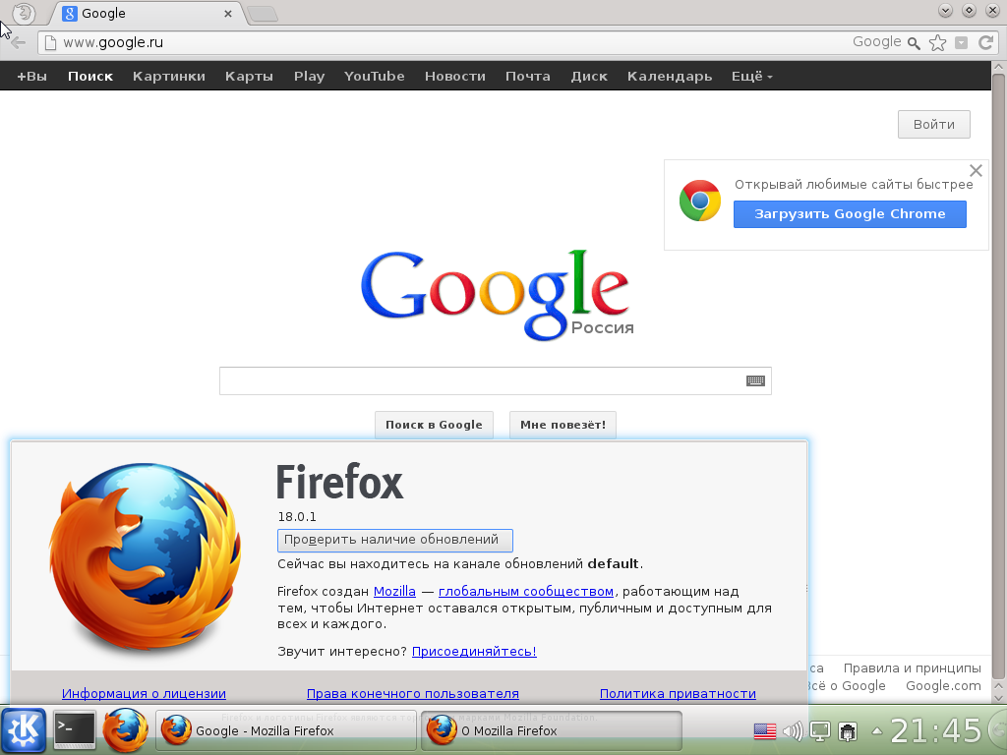
Task: Open +Вы in the Google bar
Action: [32, 77]
